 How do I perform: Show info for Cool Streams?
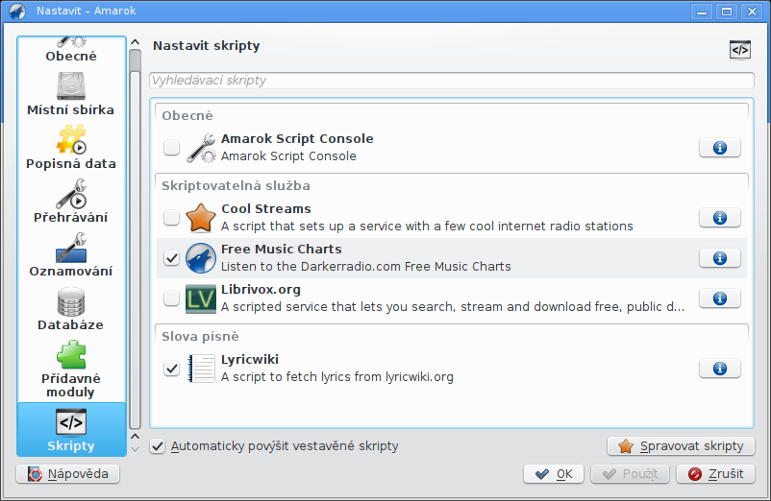pyautogui.click(x=720, y=218)
